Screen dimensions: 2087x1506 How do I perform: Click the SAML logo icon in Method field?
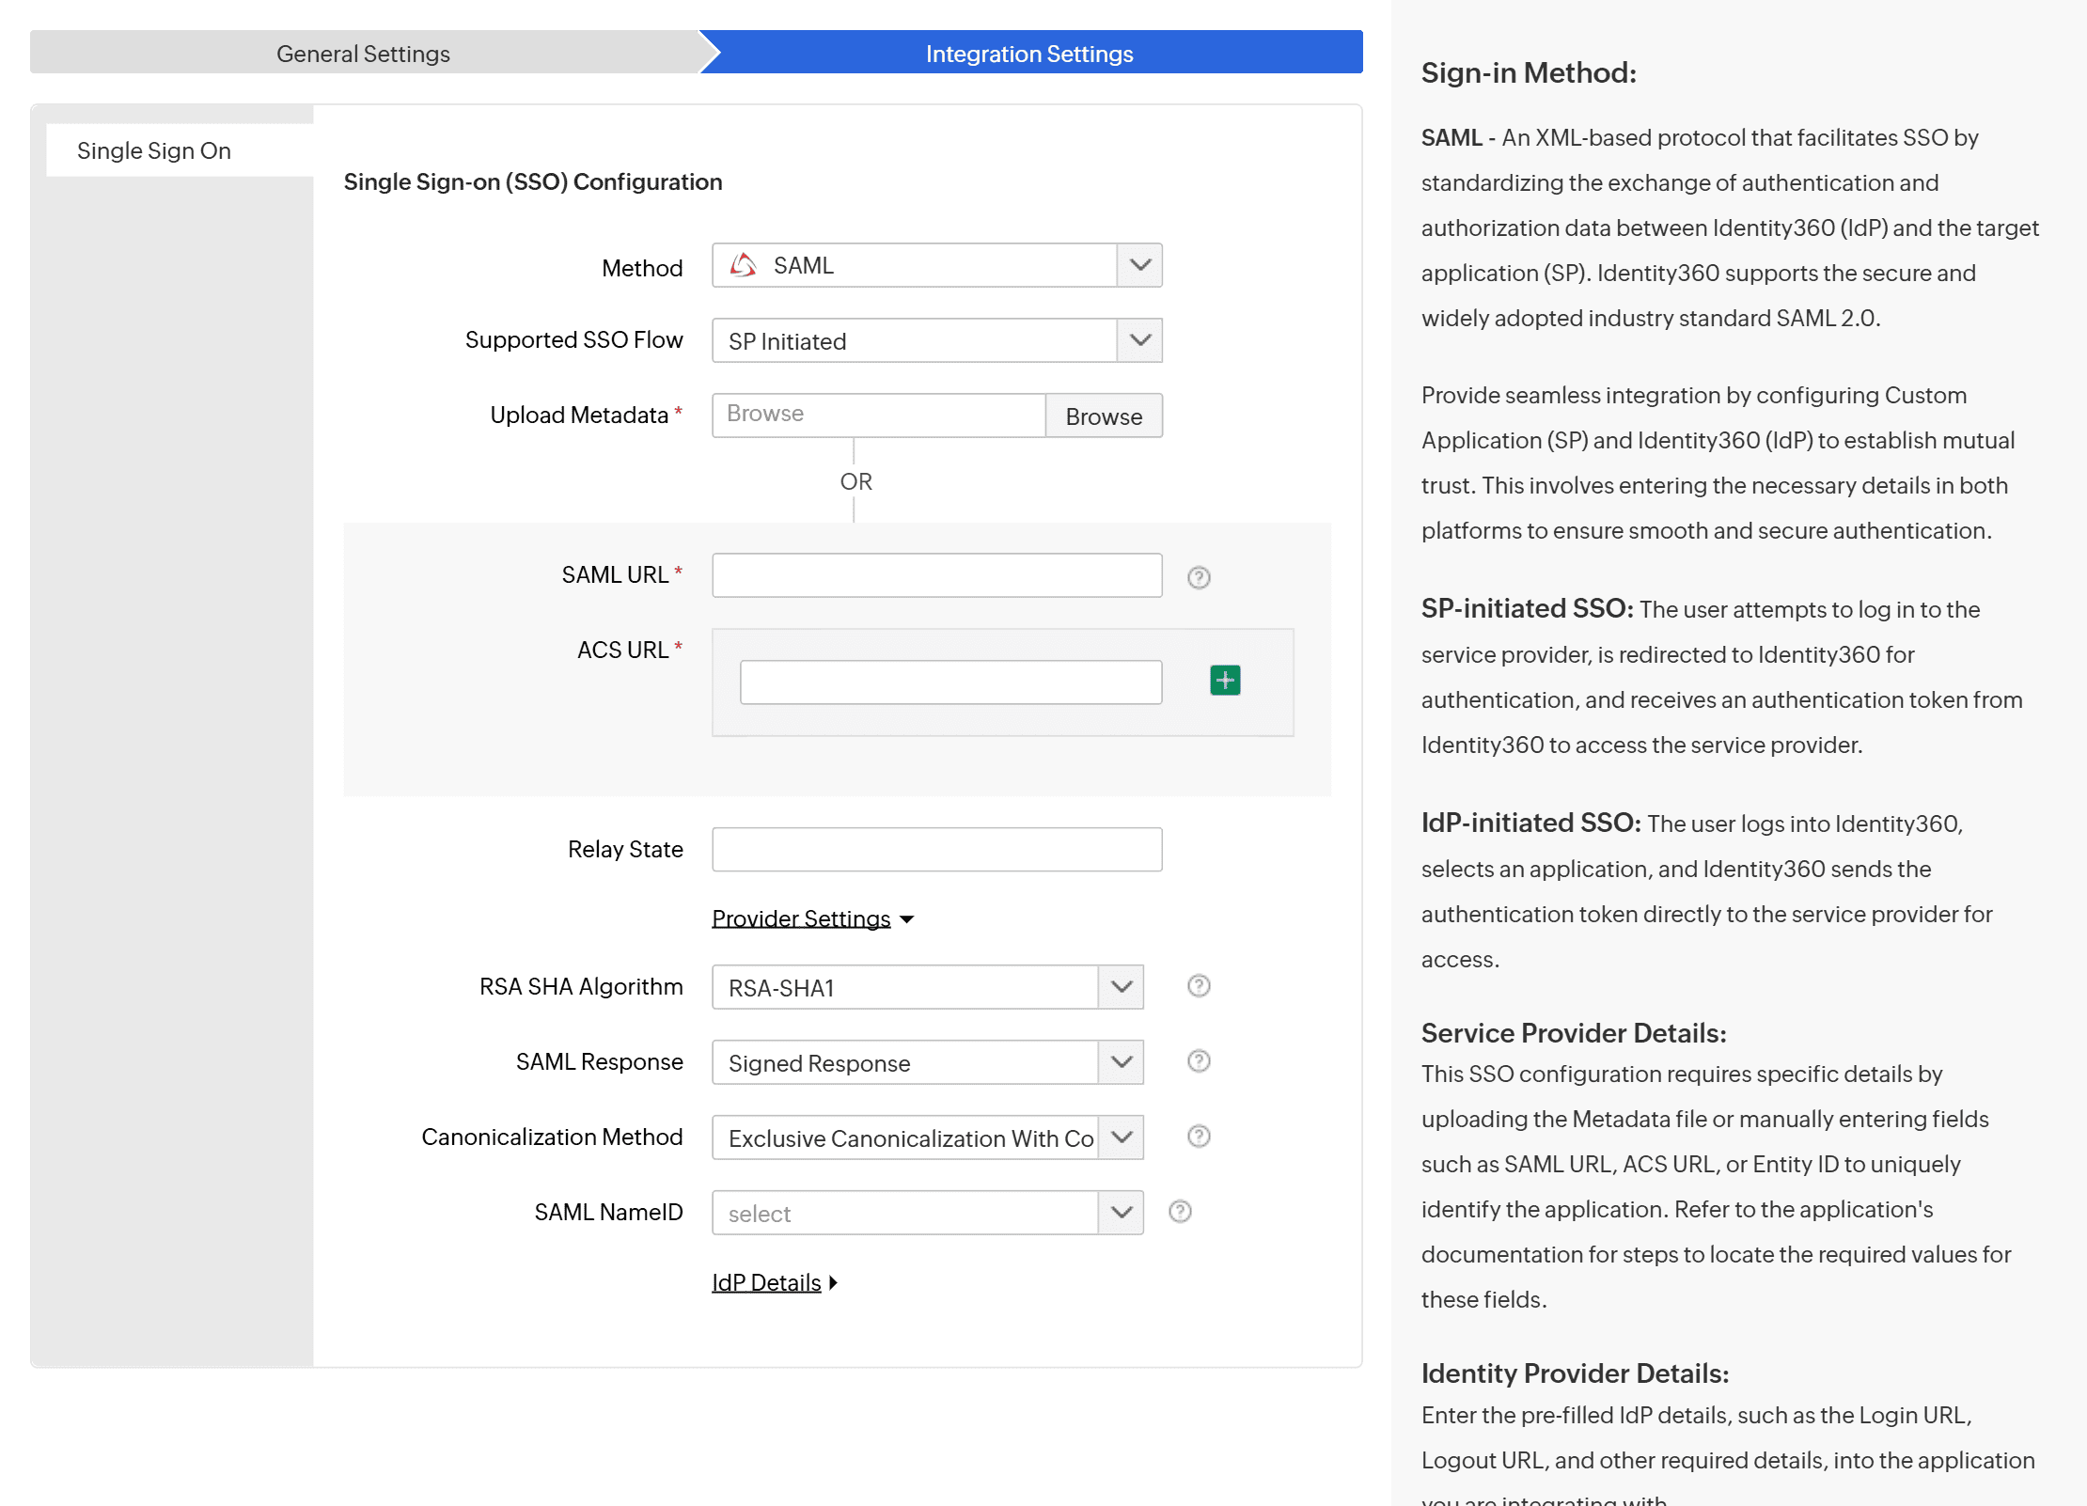click(744, 265)
